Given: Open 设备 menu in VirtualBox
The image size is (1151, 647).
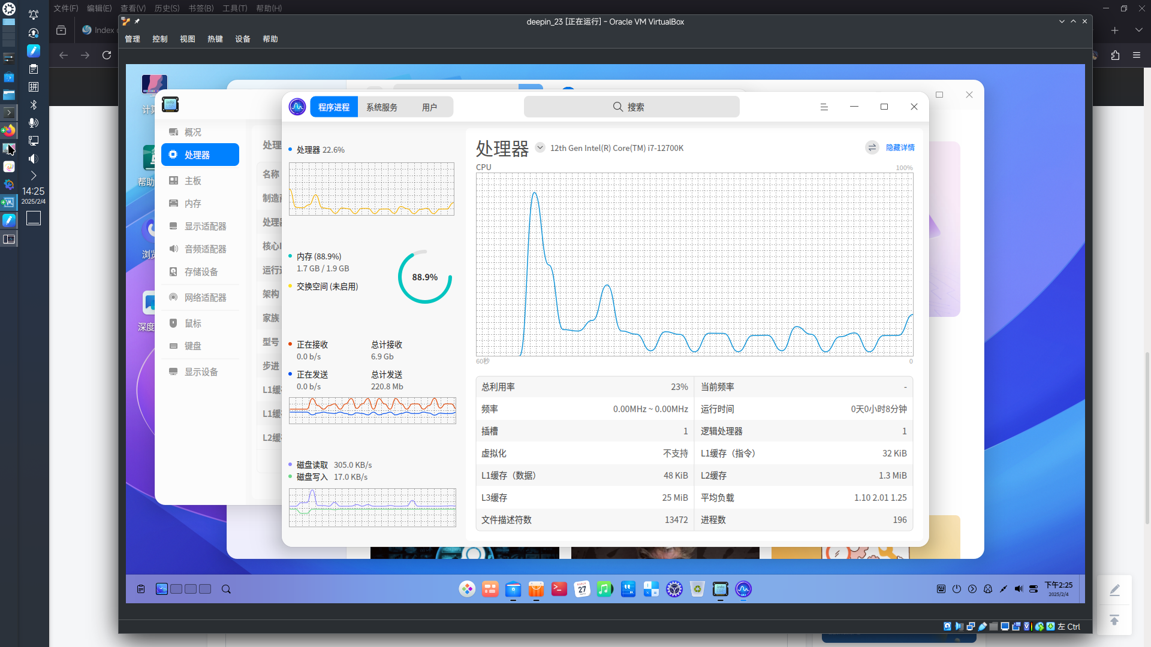Looking at the screenshot, I should click(243, 39).
